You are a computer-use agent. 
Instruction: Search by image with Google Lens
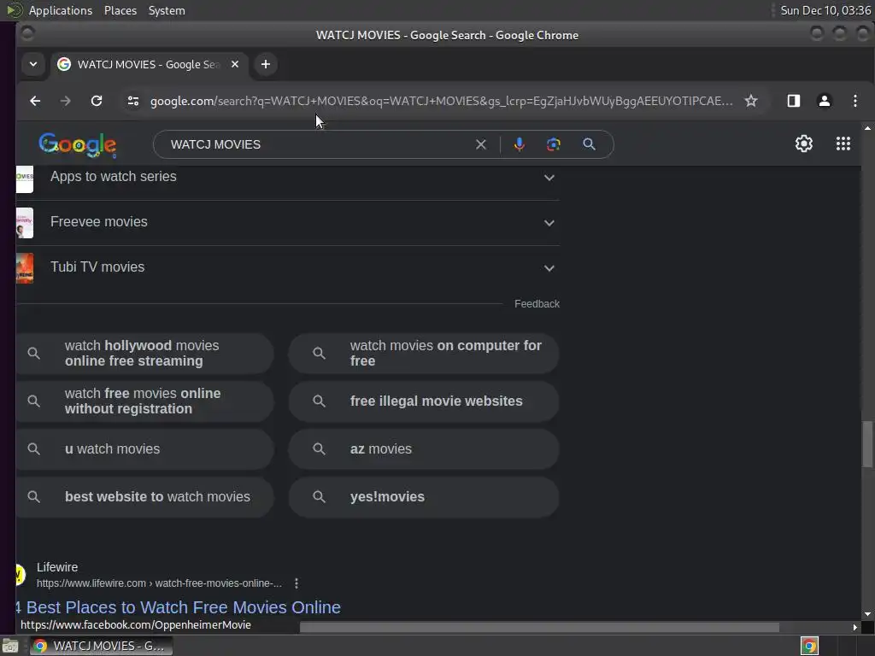(x=553, y=144)
